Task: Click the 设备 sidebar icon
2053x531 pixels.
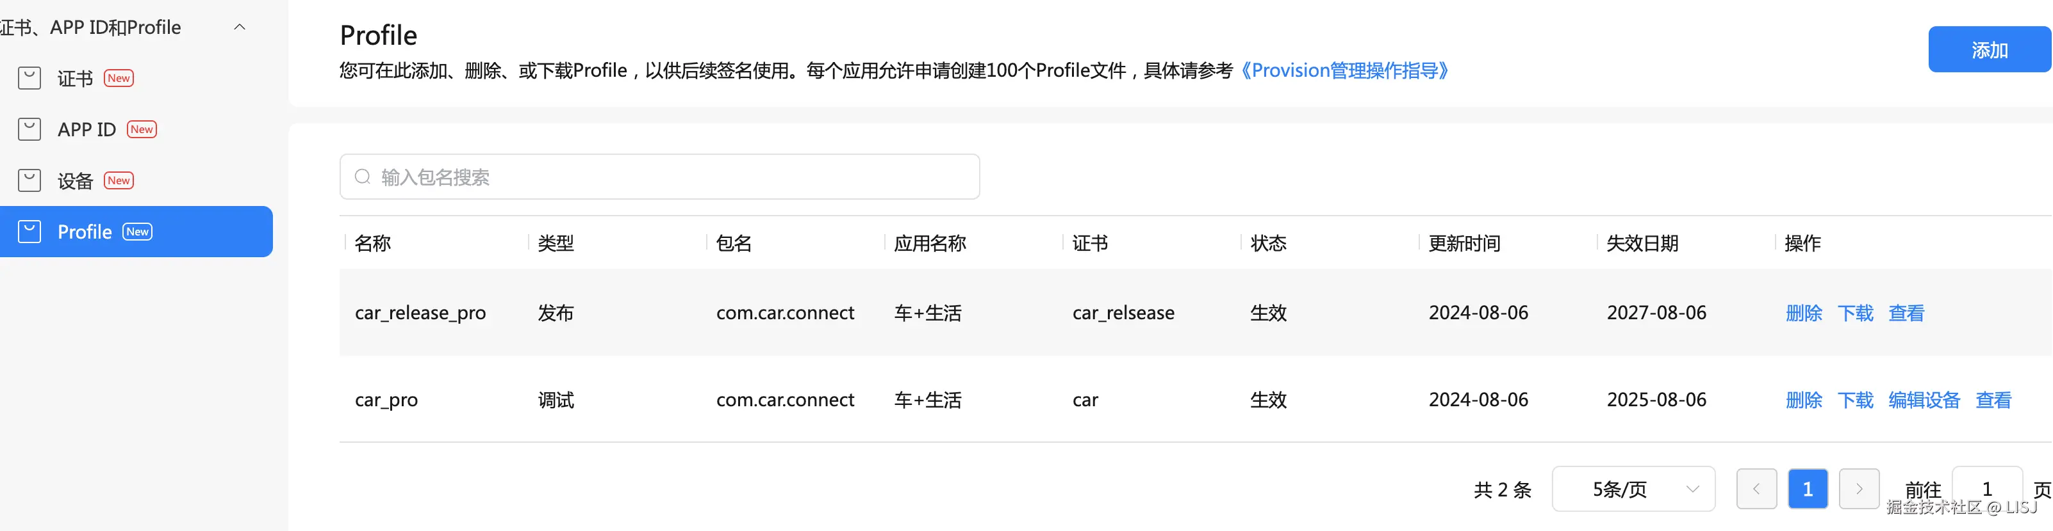Action: 29,180
